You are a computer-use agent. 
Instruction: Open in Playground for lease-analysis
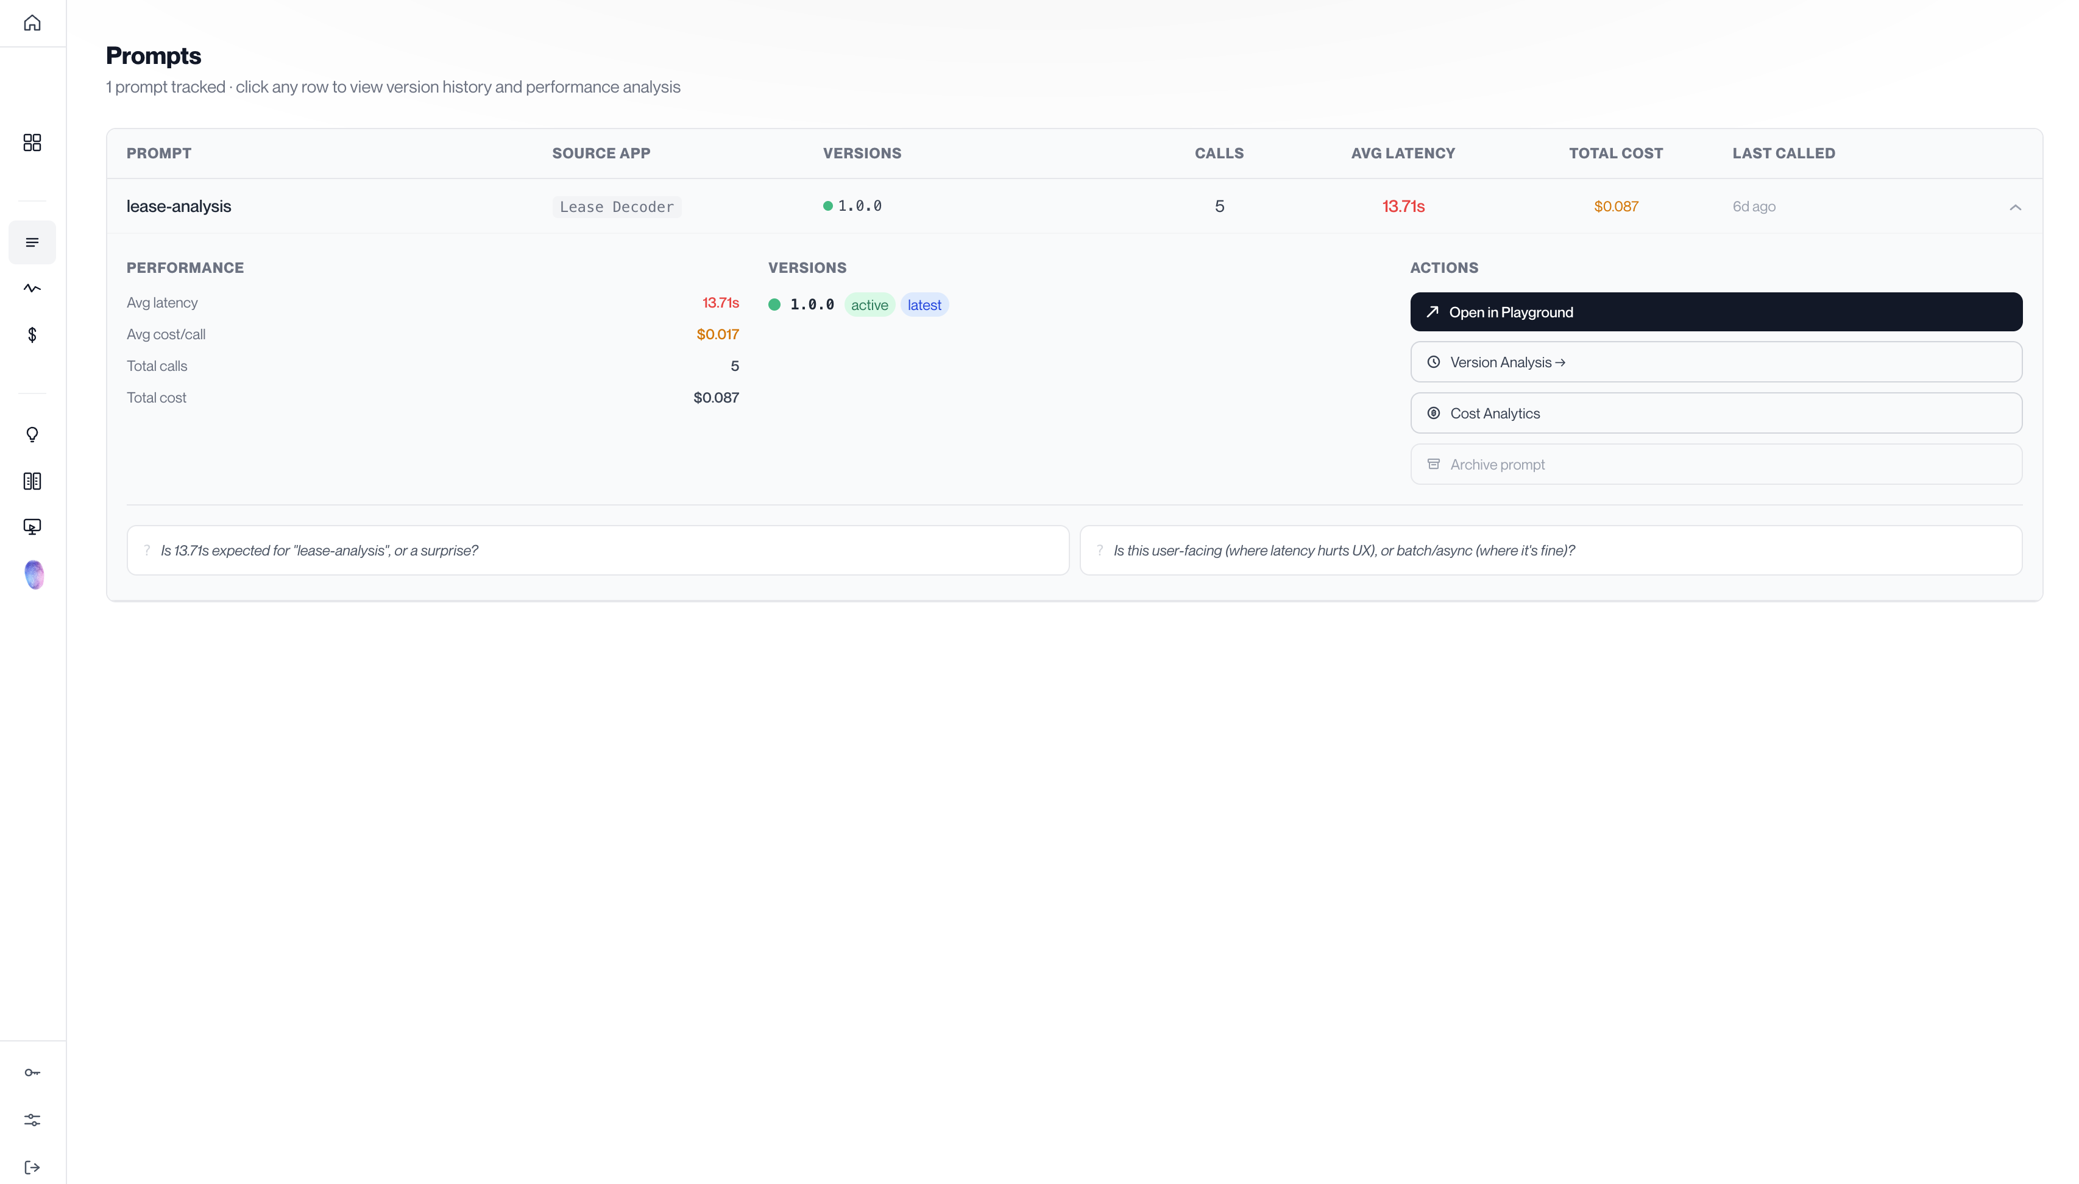coord(1715,311)
